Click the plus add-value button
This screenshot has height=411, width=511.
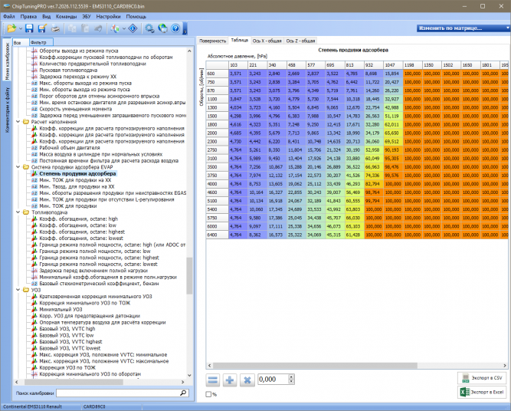pos(230,380)
